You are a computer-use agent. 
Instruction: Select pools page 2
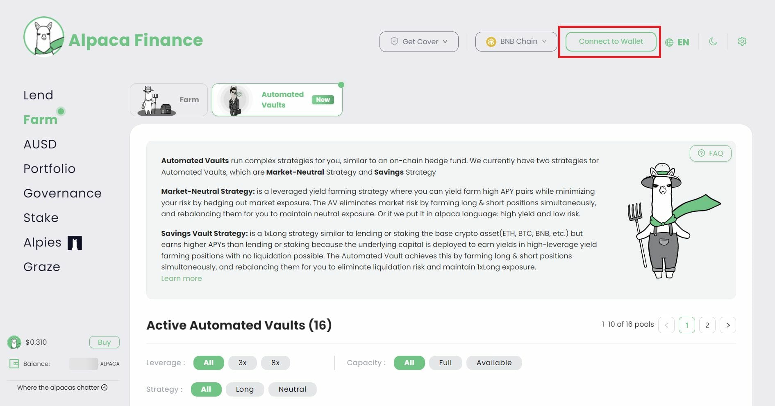click(x=707, y=325)
